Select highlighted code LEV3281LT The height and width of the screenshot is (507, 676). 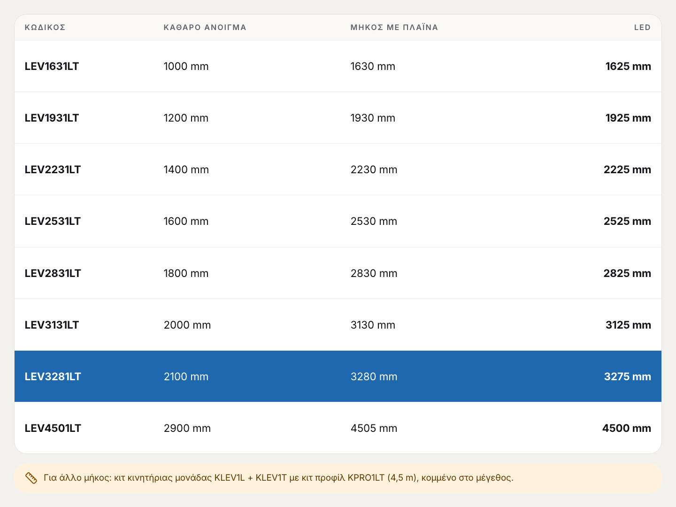(53, 376)
